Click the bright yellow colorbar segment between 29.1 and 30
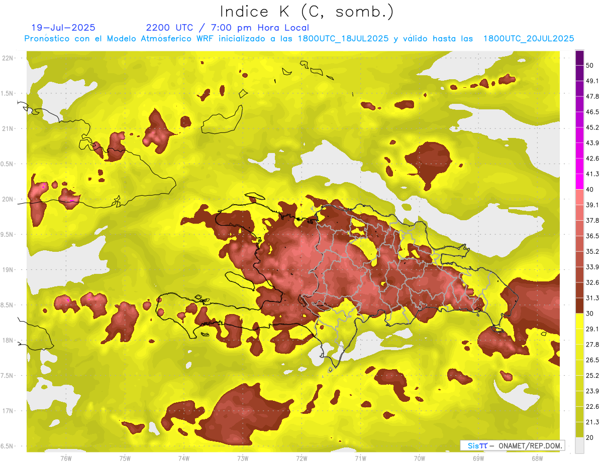603x465 pixels. tap(579, 321)
